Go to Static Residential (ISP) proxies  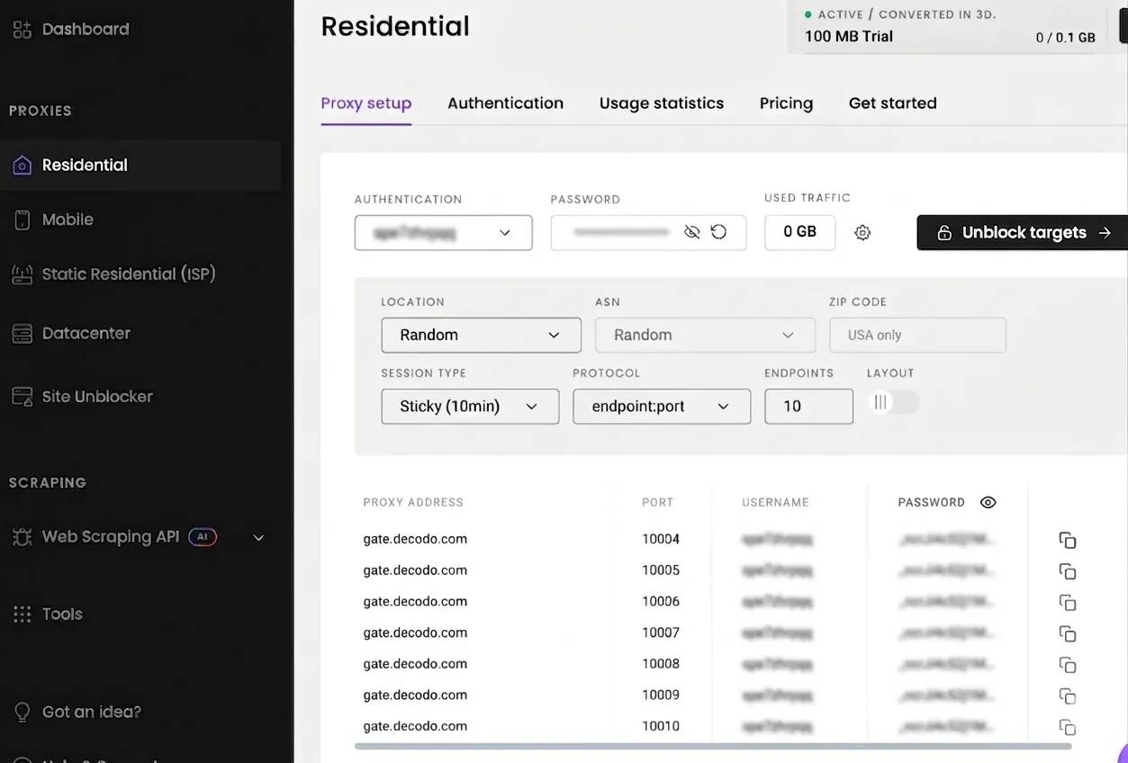point(128,274)
